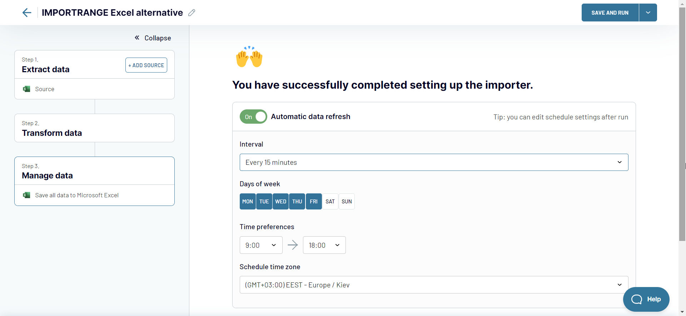
Task: Deselect Monday in days of week
Action: pyautogui.click(x=248, y=202)
